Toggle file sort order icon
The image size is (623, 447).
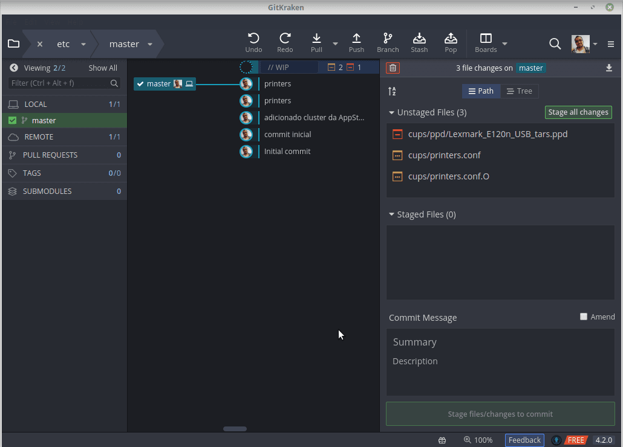pos(392,91)
